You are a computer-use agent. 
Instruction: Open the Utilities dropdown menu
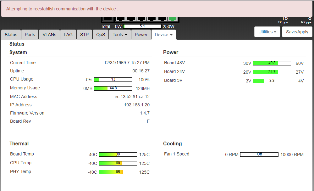click(267, 32)
